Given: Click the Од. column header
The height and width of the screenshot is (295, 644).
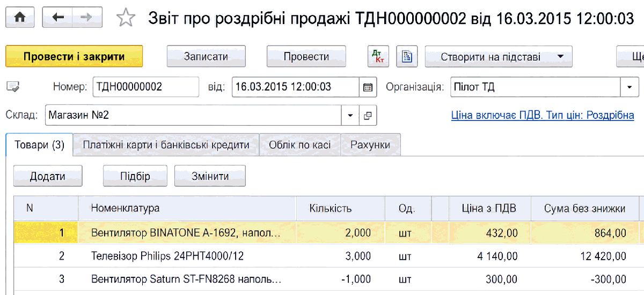Looking at the screenshot, I should [408, 208].
